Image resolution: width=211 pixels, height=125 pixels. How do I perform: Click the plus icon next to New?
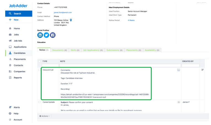click(10, 20)
